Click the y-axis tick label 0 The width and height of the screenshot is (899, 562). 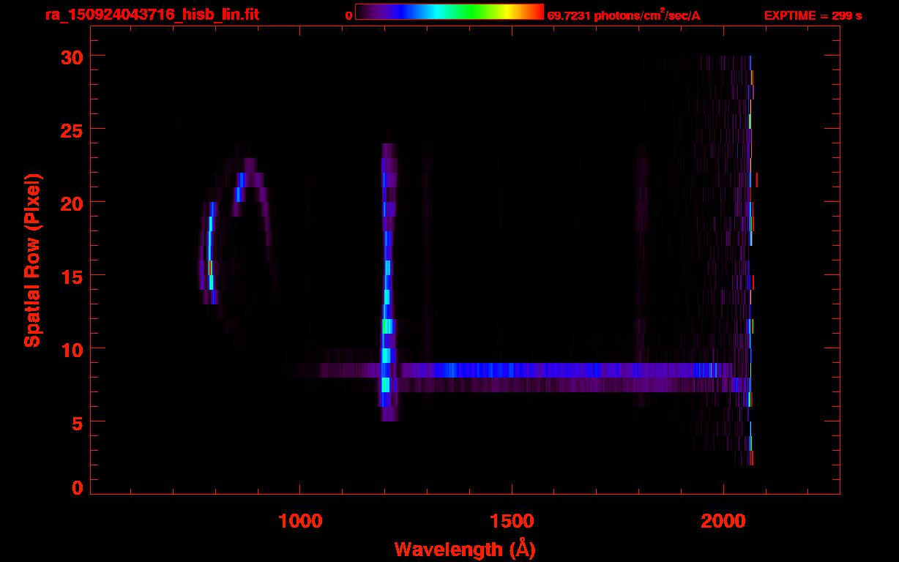coord(76,488)
